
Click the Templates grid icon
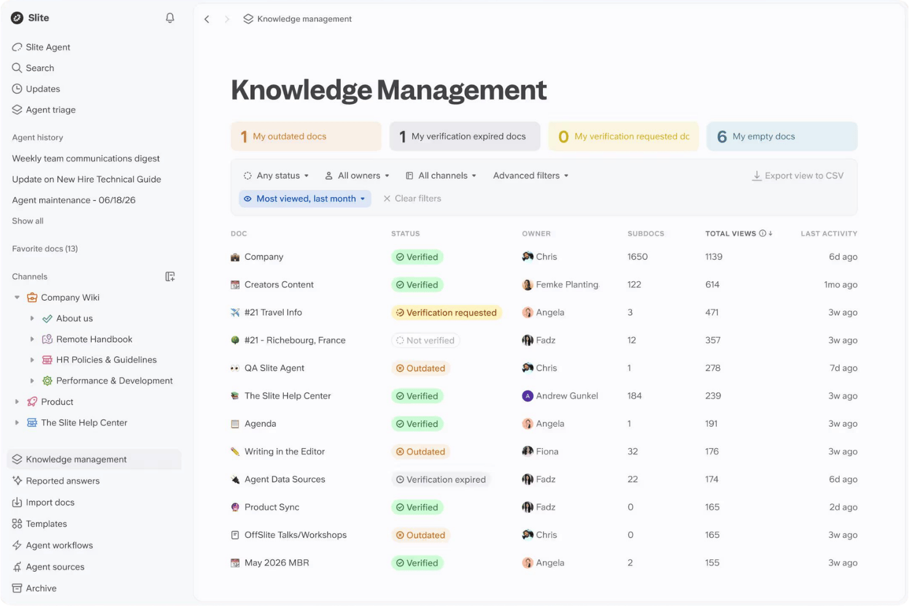(x=17, y=524)
